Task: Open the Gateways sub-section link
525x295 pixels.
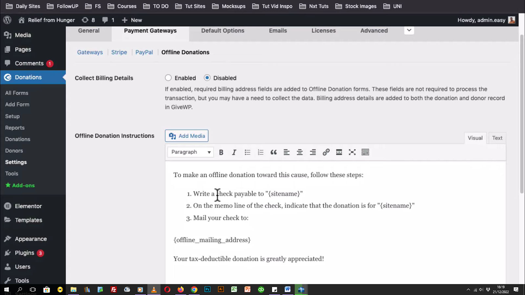Action: 90,52
